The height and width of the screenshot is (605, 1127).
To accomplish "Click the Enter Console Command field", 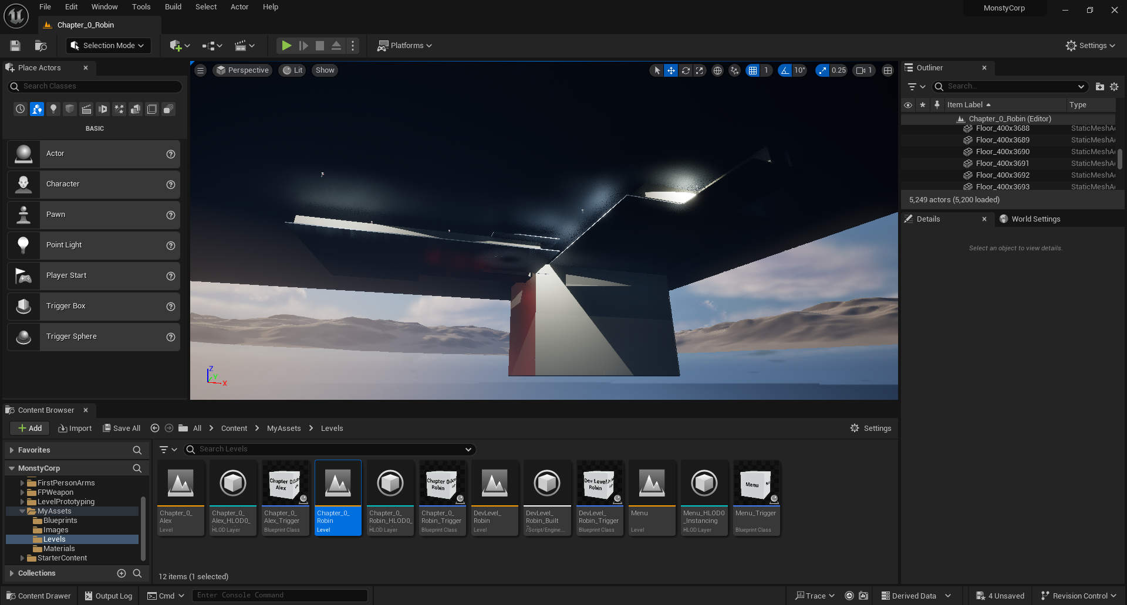I will (x=280, y=596).
